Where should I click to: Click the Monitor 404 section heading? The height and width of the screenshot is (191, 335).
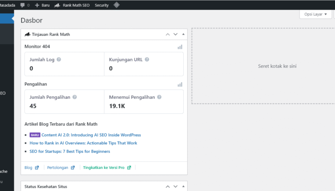coord(37,46)
